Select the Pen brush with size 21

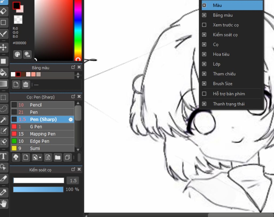pyautogui.click(x=43, y=112)
